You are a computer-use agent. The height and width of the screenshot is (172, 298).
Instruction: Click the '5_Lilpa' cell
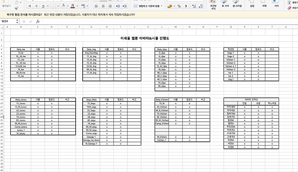162,53
